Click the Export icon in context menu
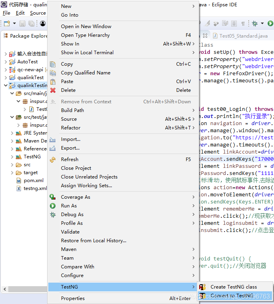 pos(53,148)
